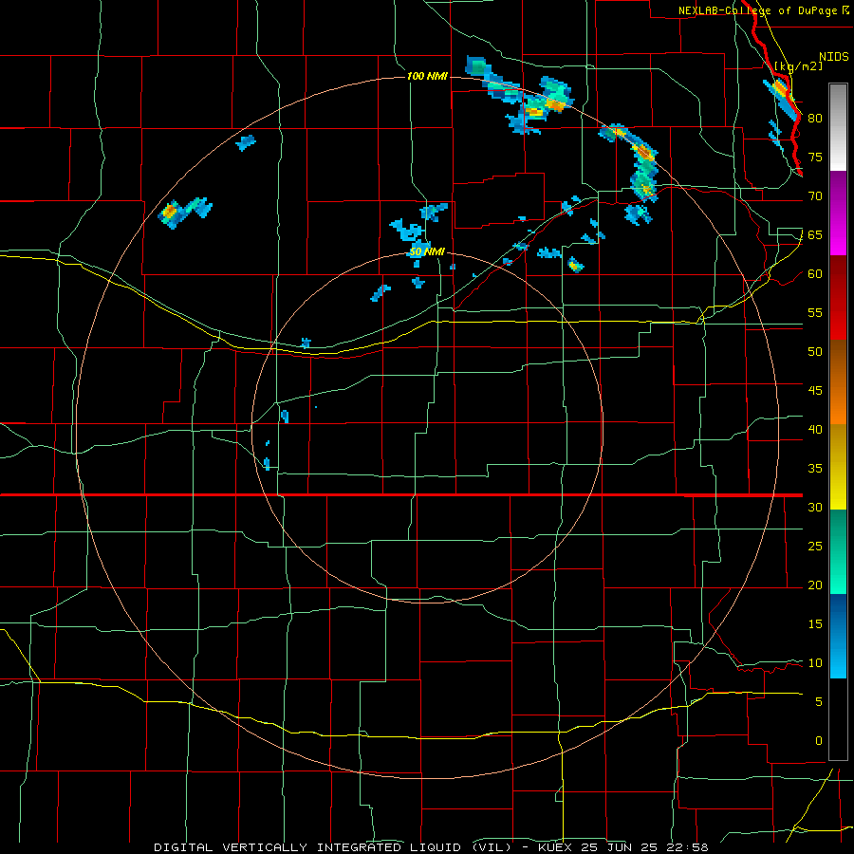
Task: Click the 25 value on the scale
Action: coord(815,546)
